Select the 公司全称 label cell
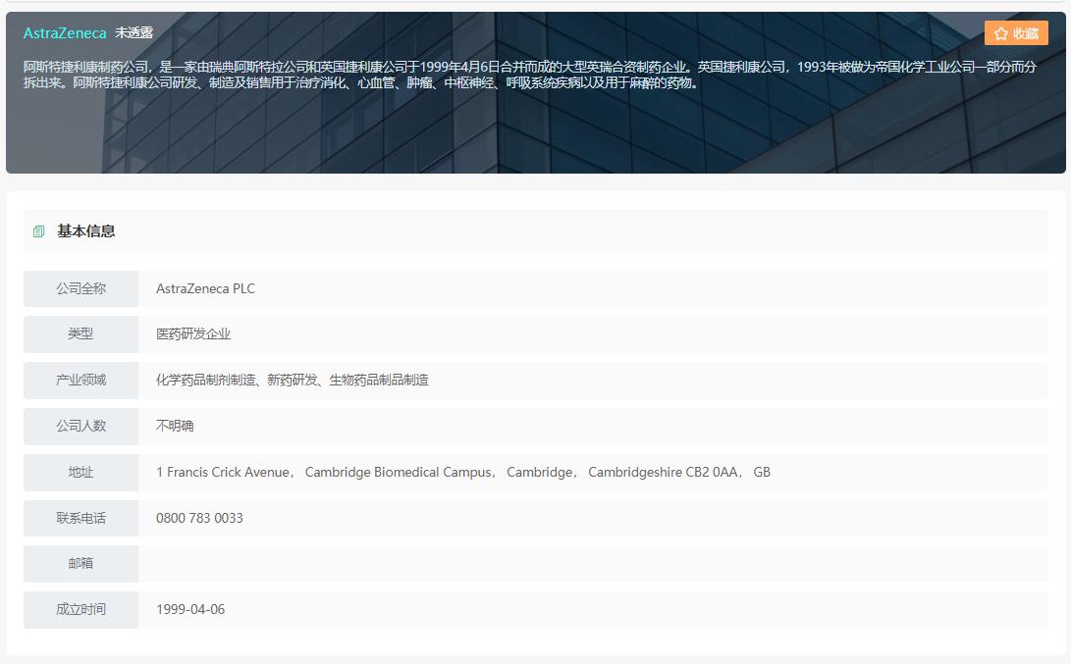 point(80,288)
